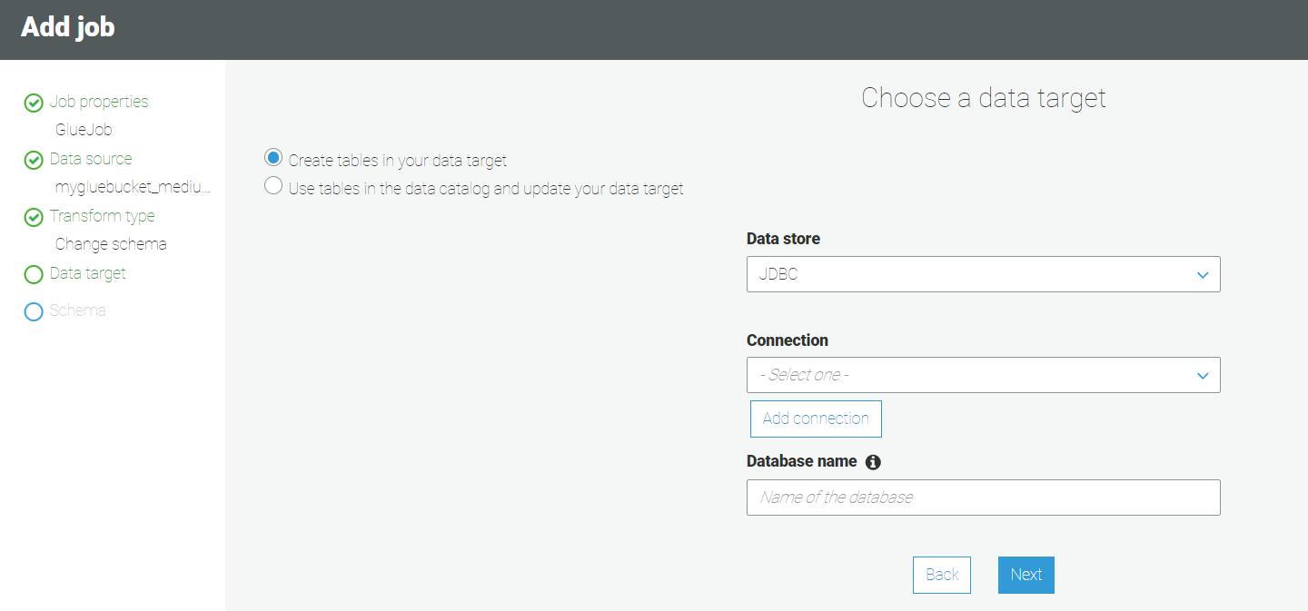This screenshot has height=611, width=1308.
Task: Click the Add connection button
Action: pos(816,419)
